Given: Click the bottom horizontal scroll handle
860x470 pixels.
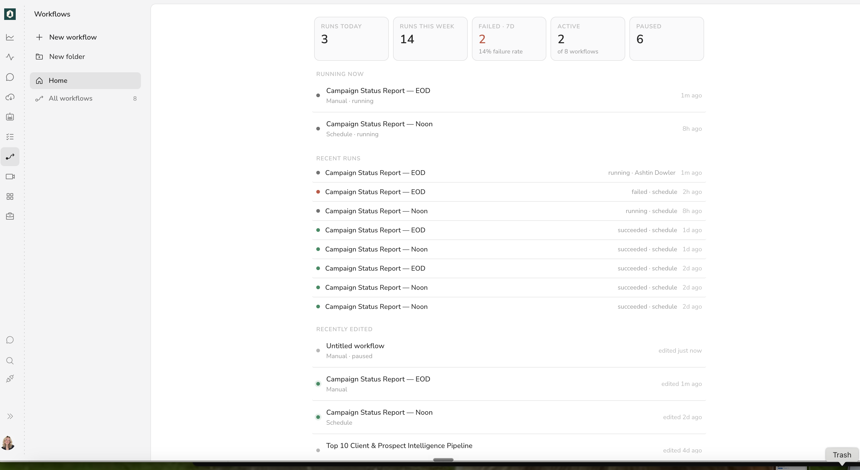Looking at the screenshot, I should [443, 460].
